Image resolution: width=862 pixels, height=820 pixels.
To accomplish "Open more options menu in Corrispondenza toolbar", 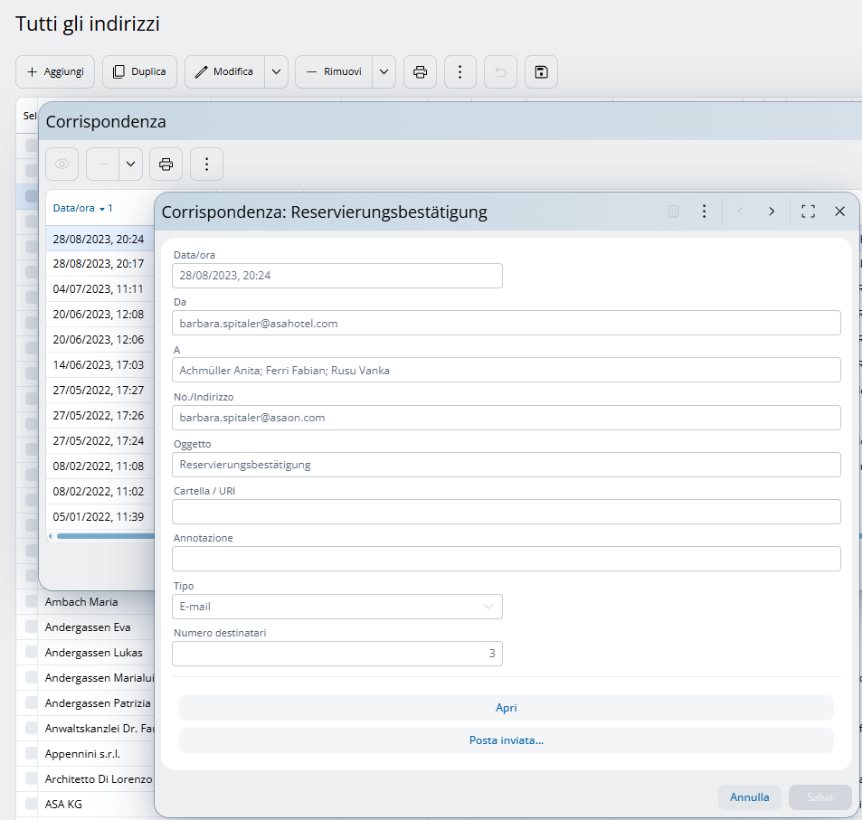I will (x=206, y=164).
